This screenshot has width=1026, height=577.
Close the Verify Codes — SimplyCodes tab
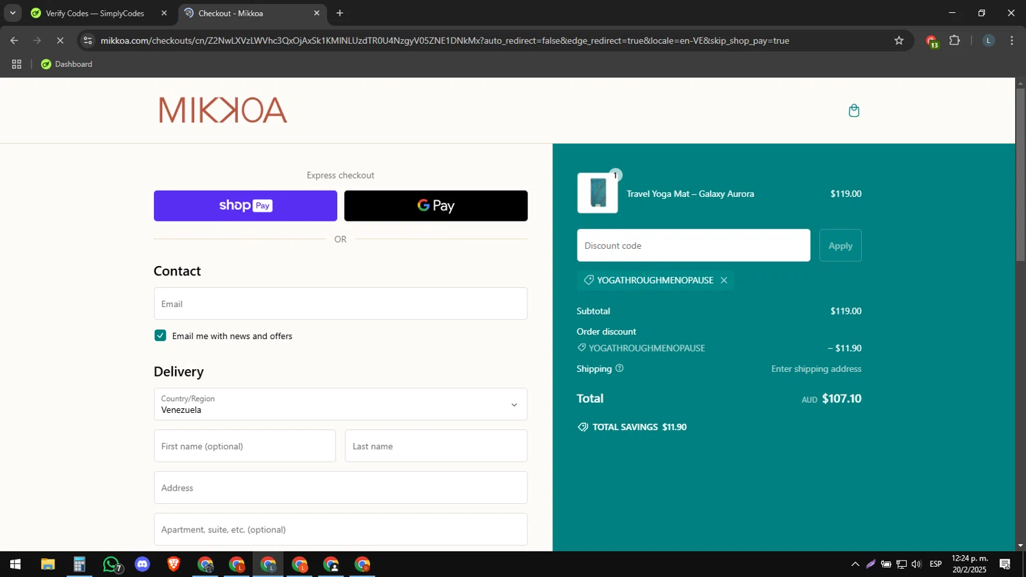point(164,13)
